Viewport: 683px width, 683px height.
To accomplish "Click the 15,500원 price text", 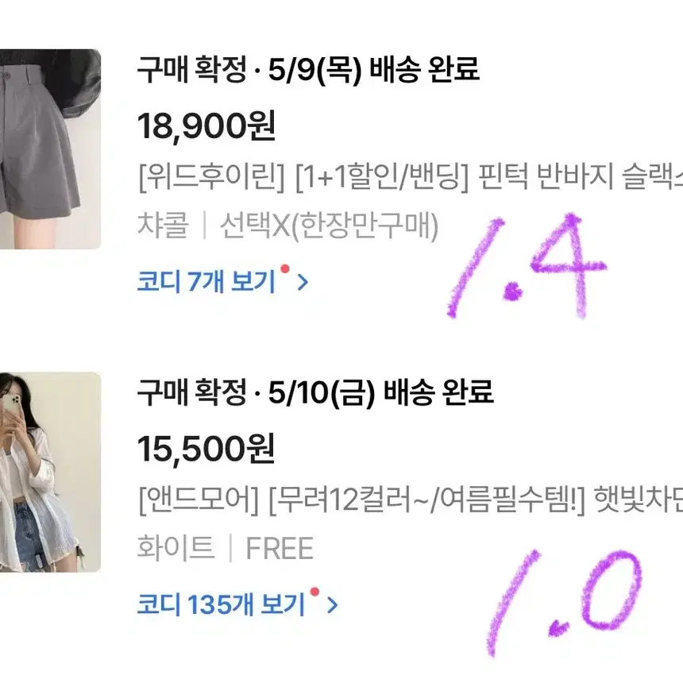I will coord(206,449).
